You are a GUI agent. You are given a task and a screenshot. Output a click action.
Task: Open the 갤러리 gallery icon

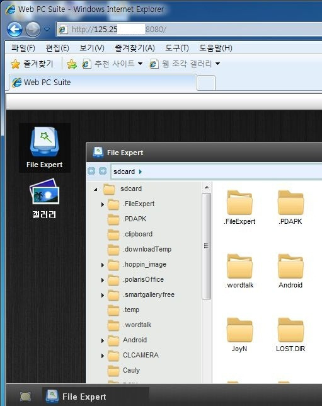coord(44,199)
